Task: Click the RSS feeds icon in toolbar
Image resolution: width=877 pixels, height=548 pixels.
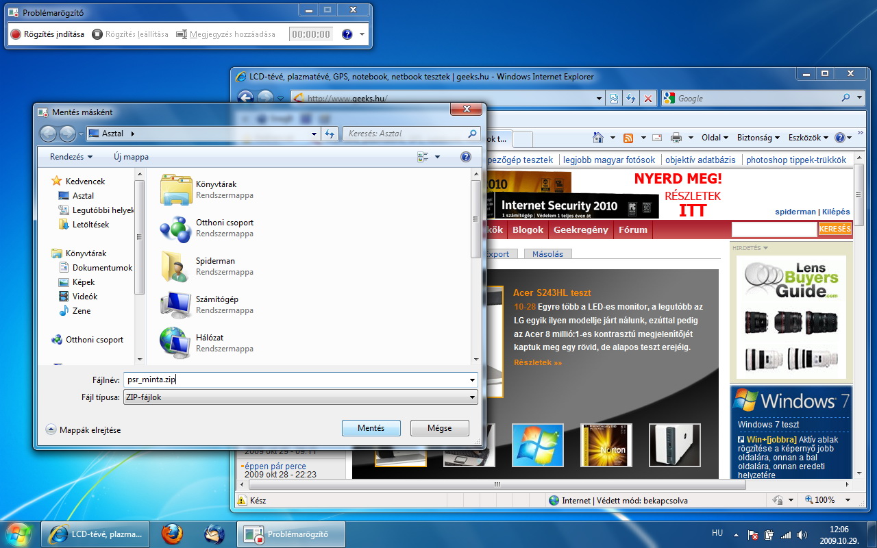Action: pyautogui.click(x=628, y=138)
